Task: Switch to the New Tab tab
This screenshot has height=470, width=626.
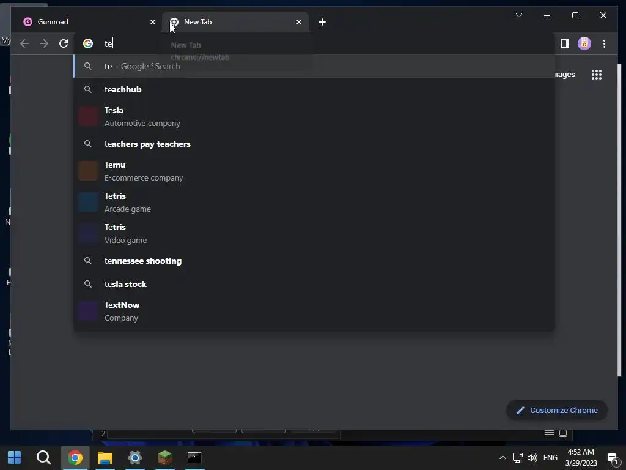Action: 235,22
